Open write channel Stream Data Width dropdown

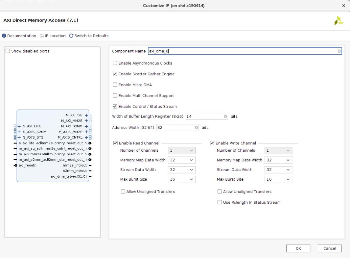tap(278, 170)
